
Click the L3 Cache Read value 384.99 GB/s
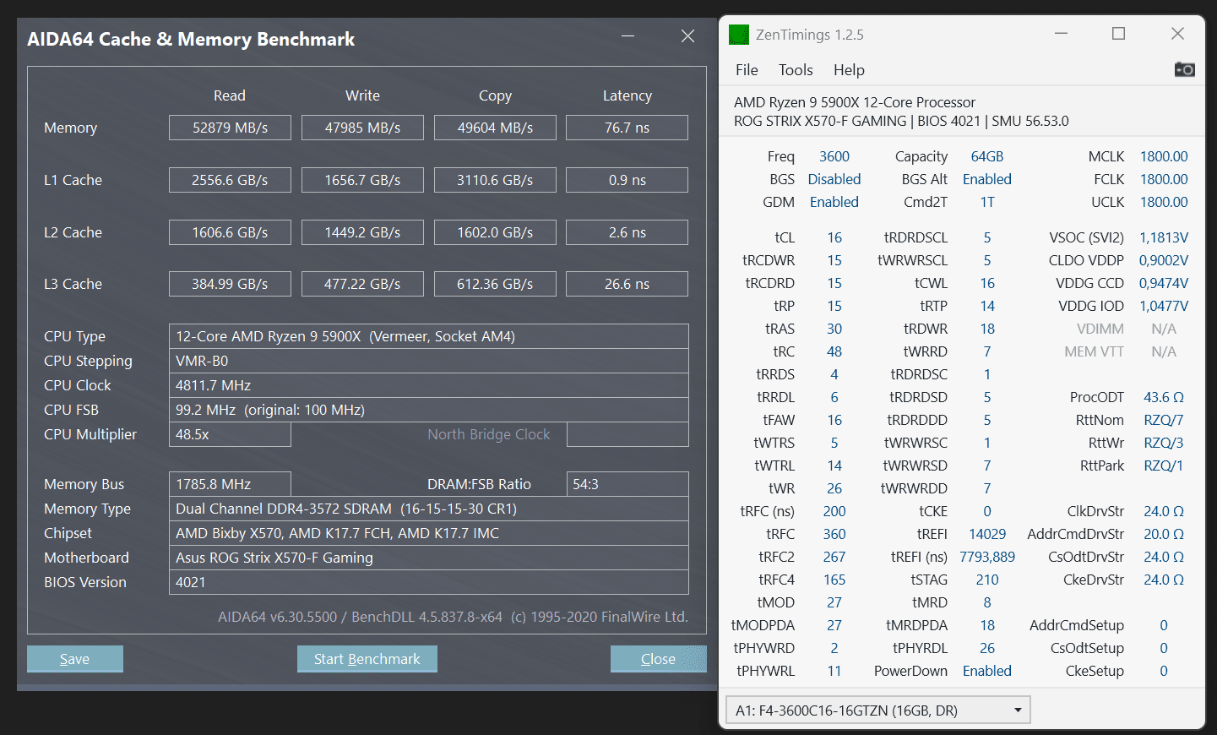tap(230, 284)
